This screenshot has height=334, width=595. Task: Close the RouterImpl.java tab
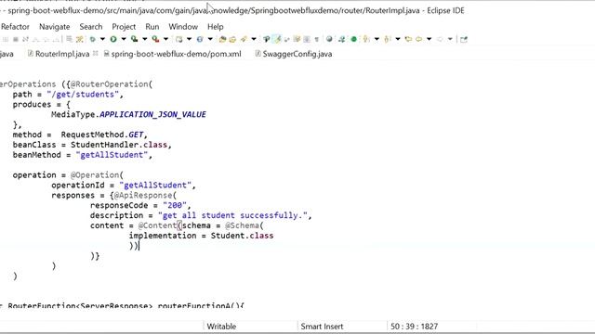click(96, 54)
